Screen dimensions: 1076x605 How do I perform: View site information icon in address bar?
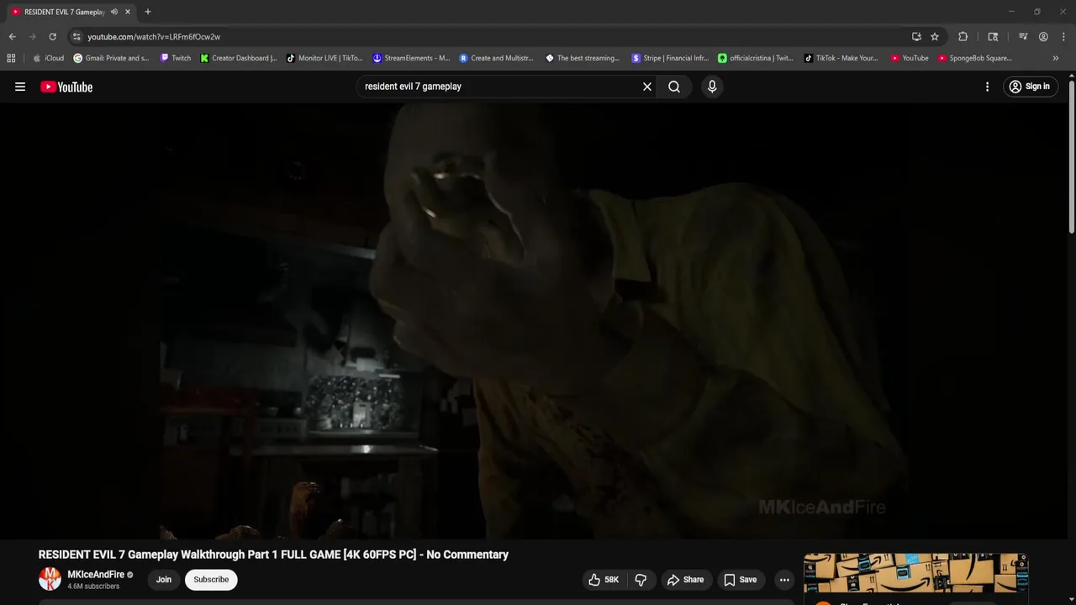click(x=76, y=37)
